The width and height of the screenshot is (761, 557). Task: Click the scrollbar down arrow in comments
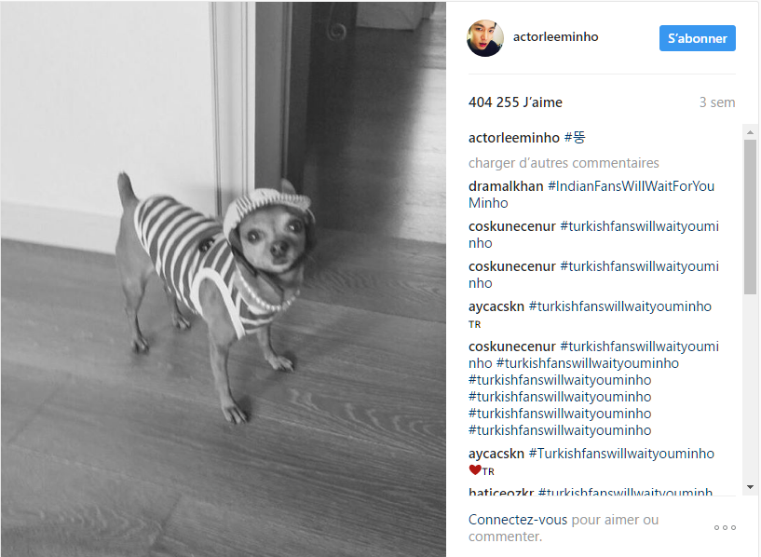click(x=750, y=486)
